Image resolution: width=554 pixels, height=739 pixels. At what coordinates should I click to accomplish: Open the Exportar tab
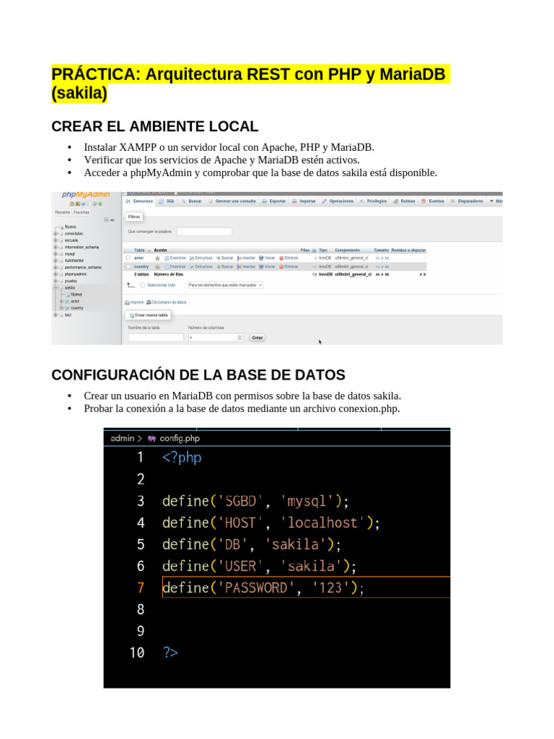[274, 201]
